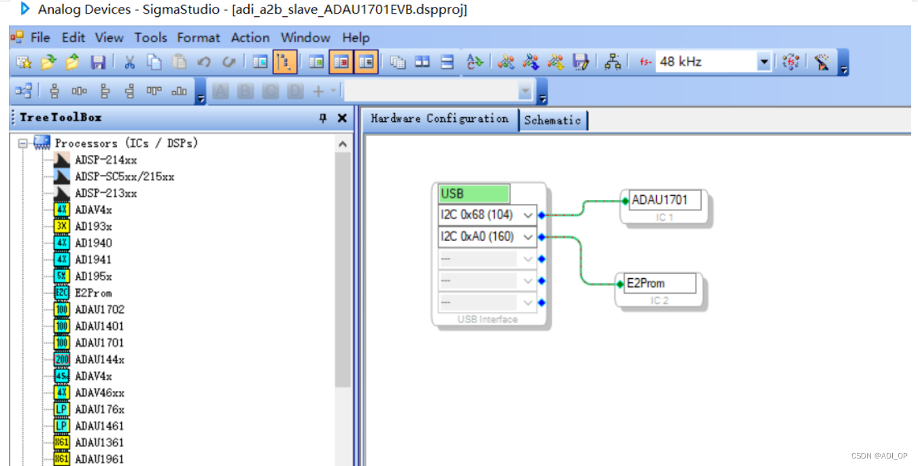Screen dimensions: 918x466
Task: Toggle the panel button with green pane
Action: click(316, 62)
